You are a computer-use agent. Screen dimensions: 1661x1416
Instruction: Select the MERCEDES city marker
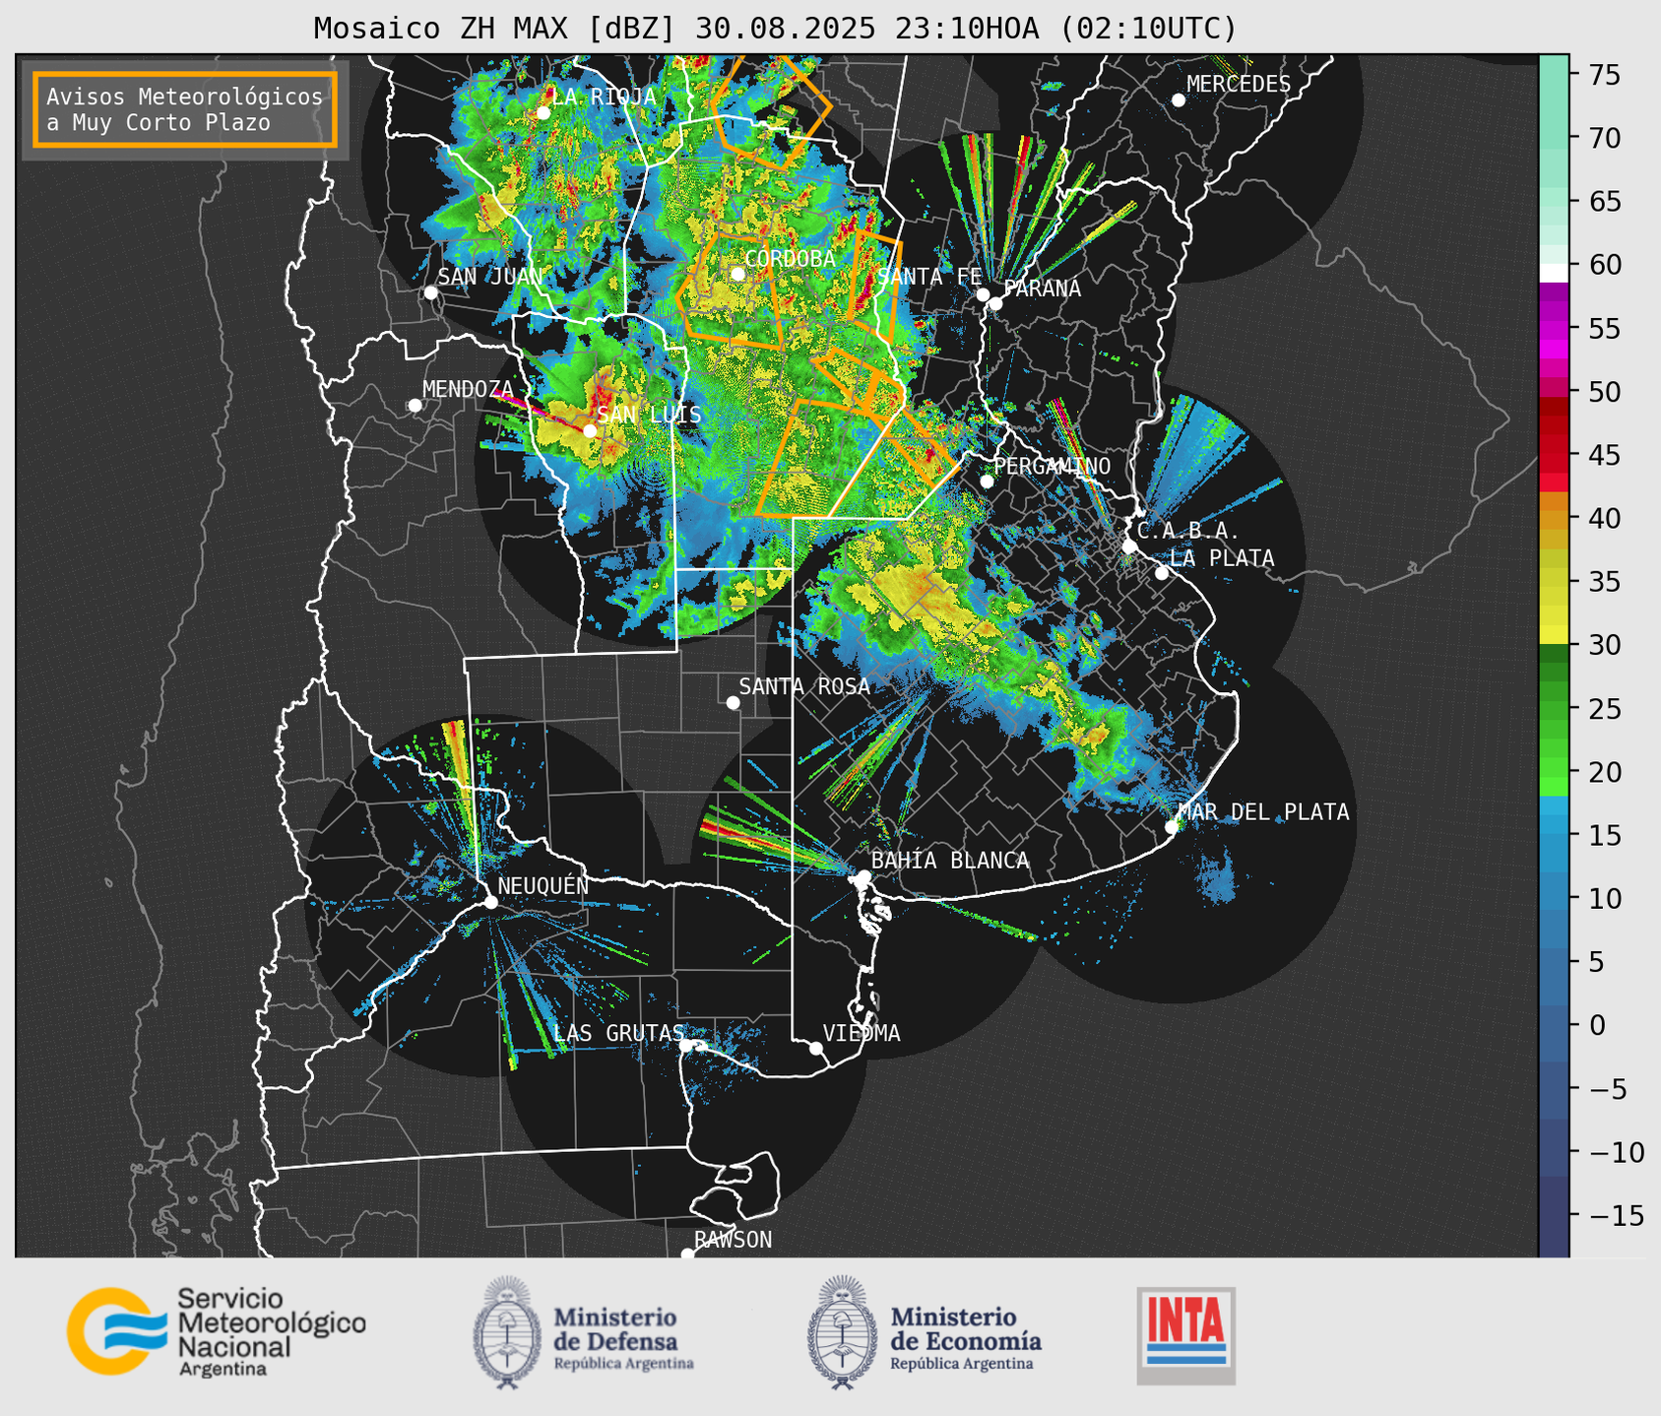1178,100
